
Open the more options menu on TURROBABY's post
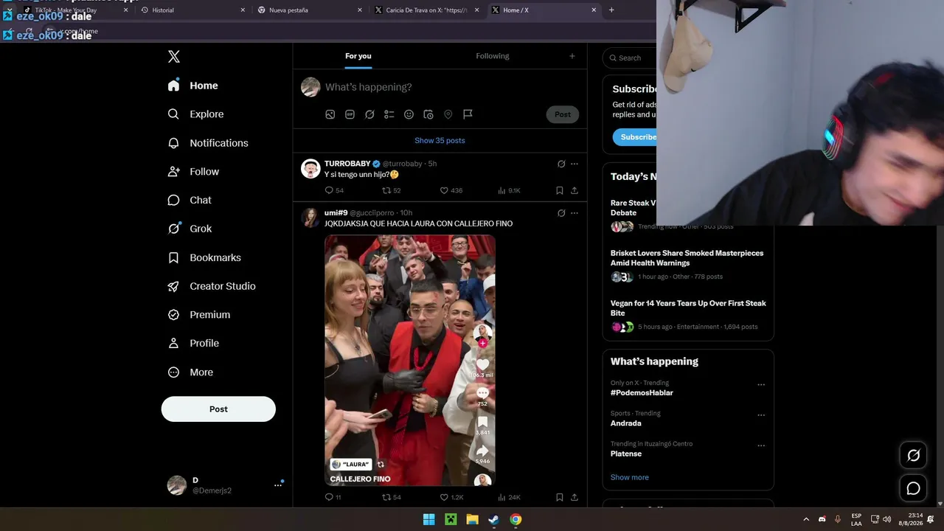[575, 164]
